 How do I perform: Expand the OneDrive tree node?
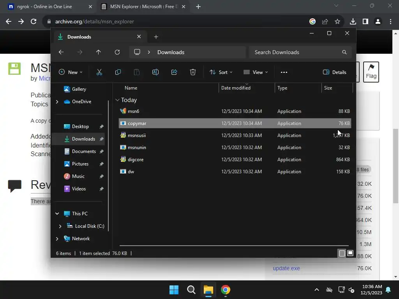[x=57, y=102]
